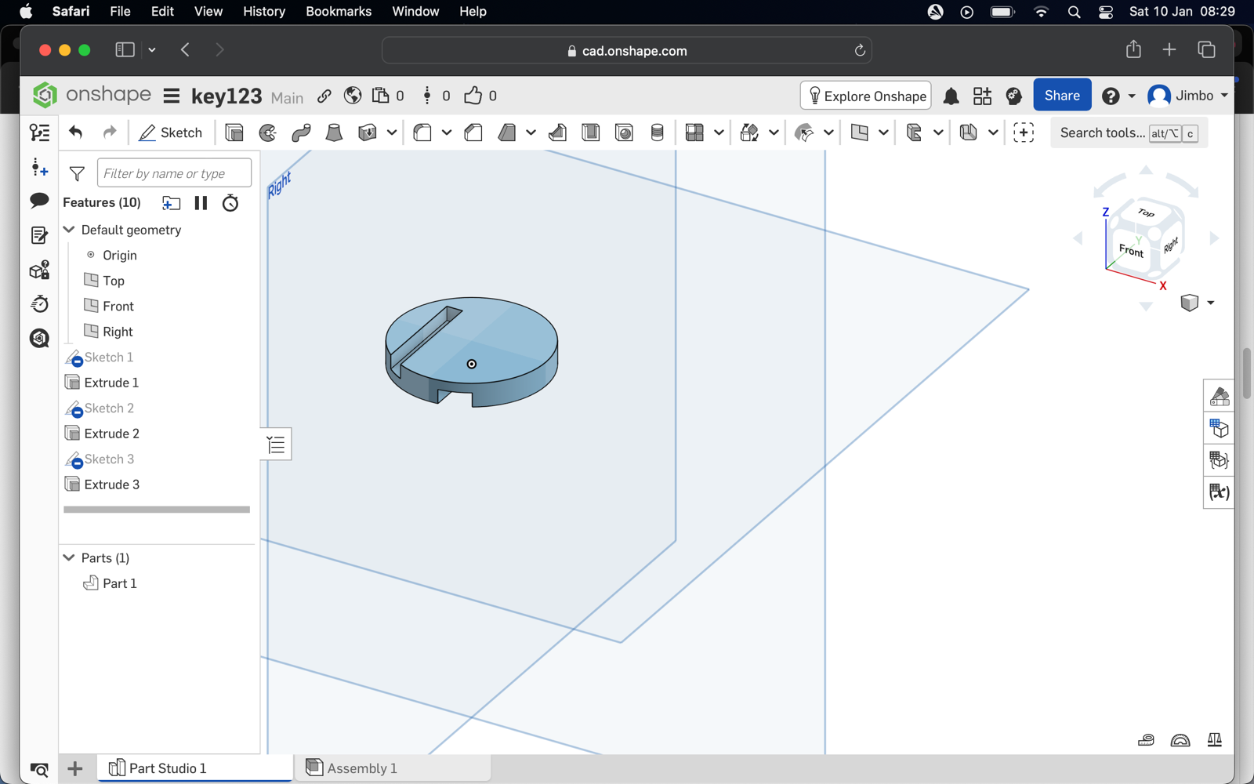Choose the Loft tool
The width and height of the screenshot is (1254, 784).
(334, 132)
